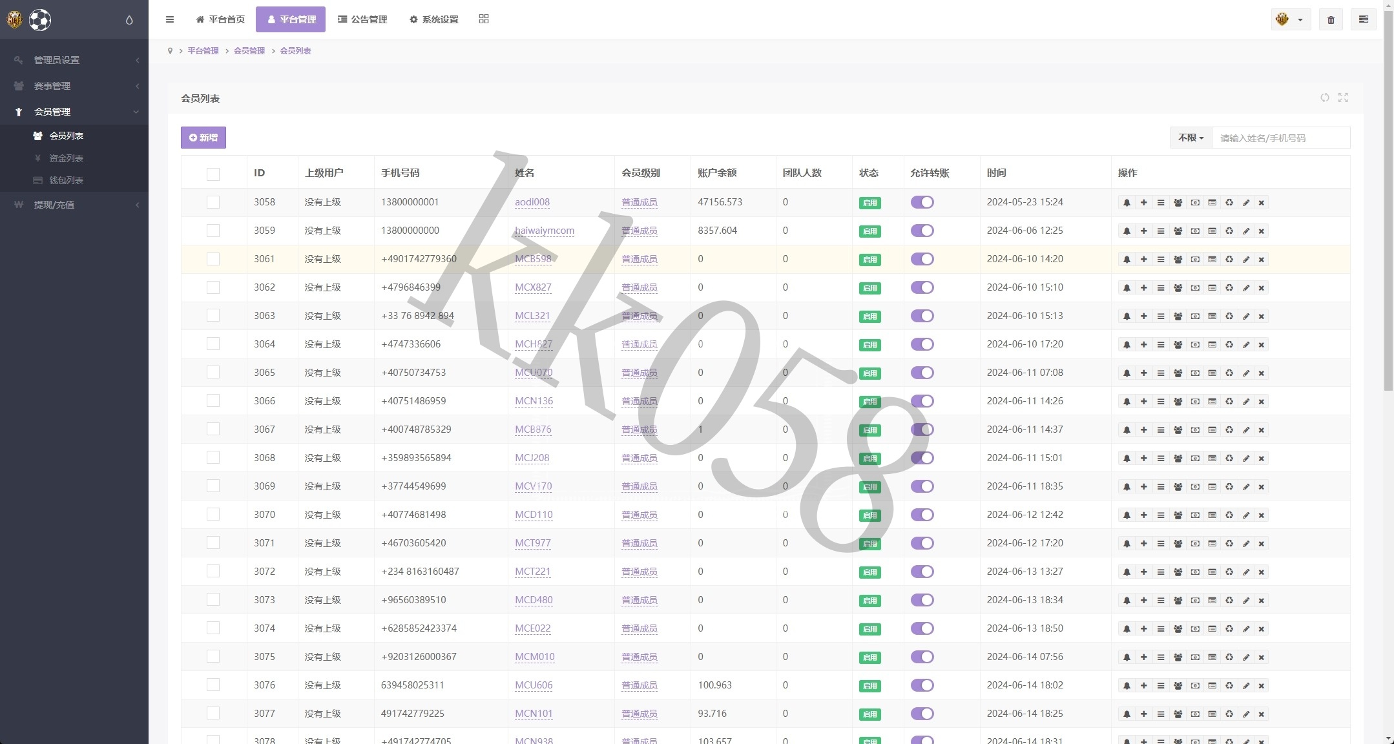Check the checkbox for row 3061
Screen dimensions: 1394x744
[x=213, y=259]
